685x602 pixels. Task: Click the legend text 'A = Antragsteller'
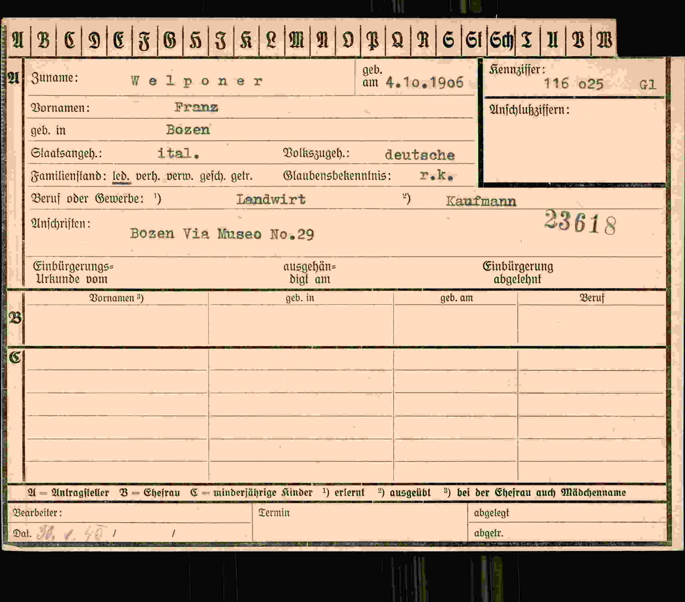[68, 493]
